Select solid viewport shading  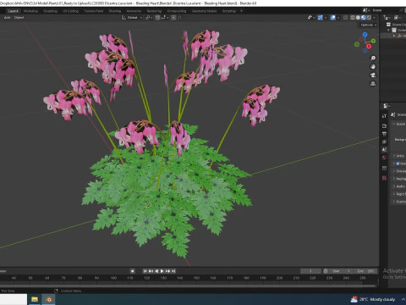click(358, 18)
